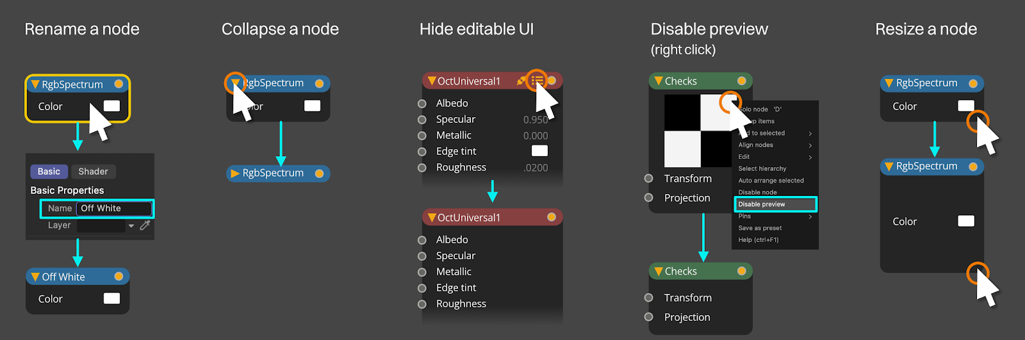Click the orange output dot on collapsed RgbSpectrum
This screenshot has height=340, width=1025.
[319, 174]
